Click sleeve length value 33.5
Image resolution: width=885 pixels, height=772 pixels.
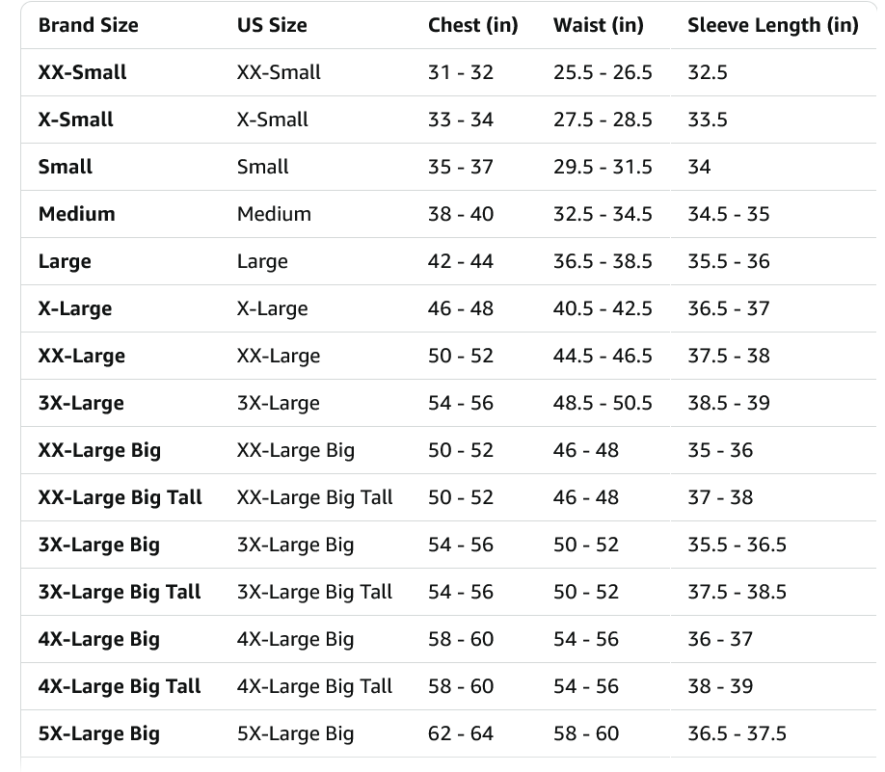(708, 120)
